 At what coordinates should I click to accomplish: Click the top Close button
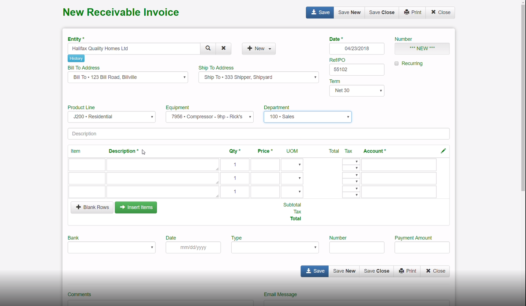pos(440,13)
